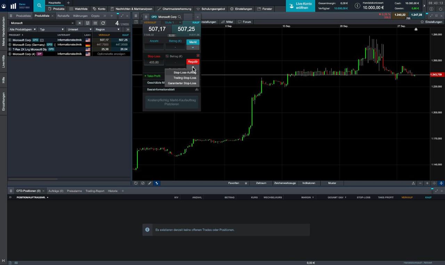
Task: Open Indikatoren under the chart
Action: (309, 183)
